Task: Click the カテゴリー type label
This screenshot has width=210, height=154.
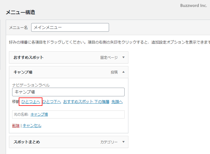Action: (109, 142)
